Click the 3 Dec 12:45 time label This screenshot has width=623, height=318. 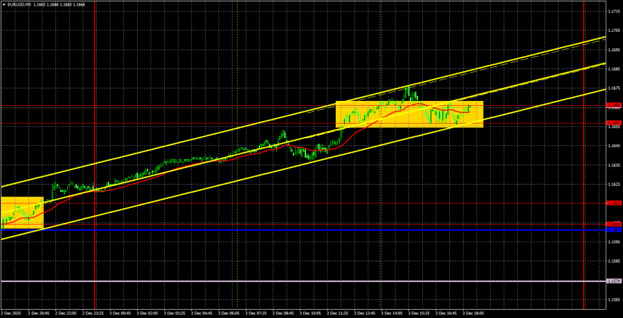pos(364,313)
